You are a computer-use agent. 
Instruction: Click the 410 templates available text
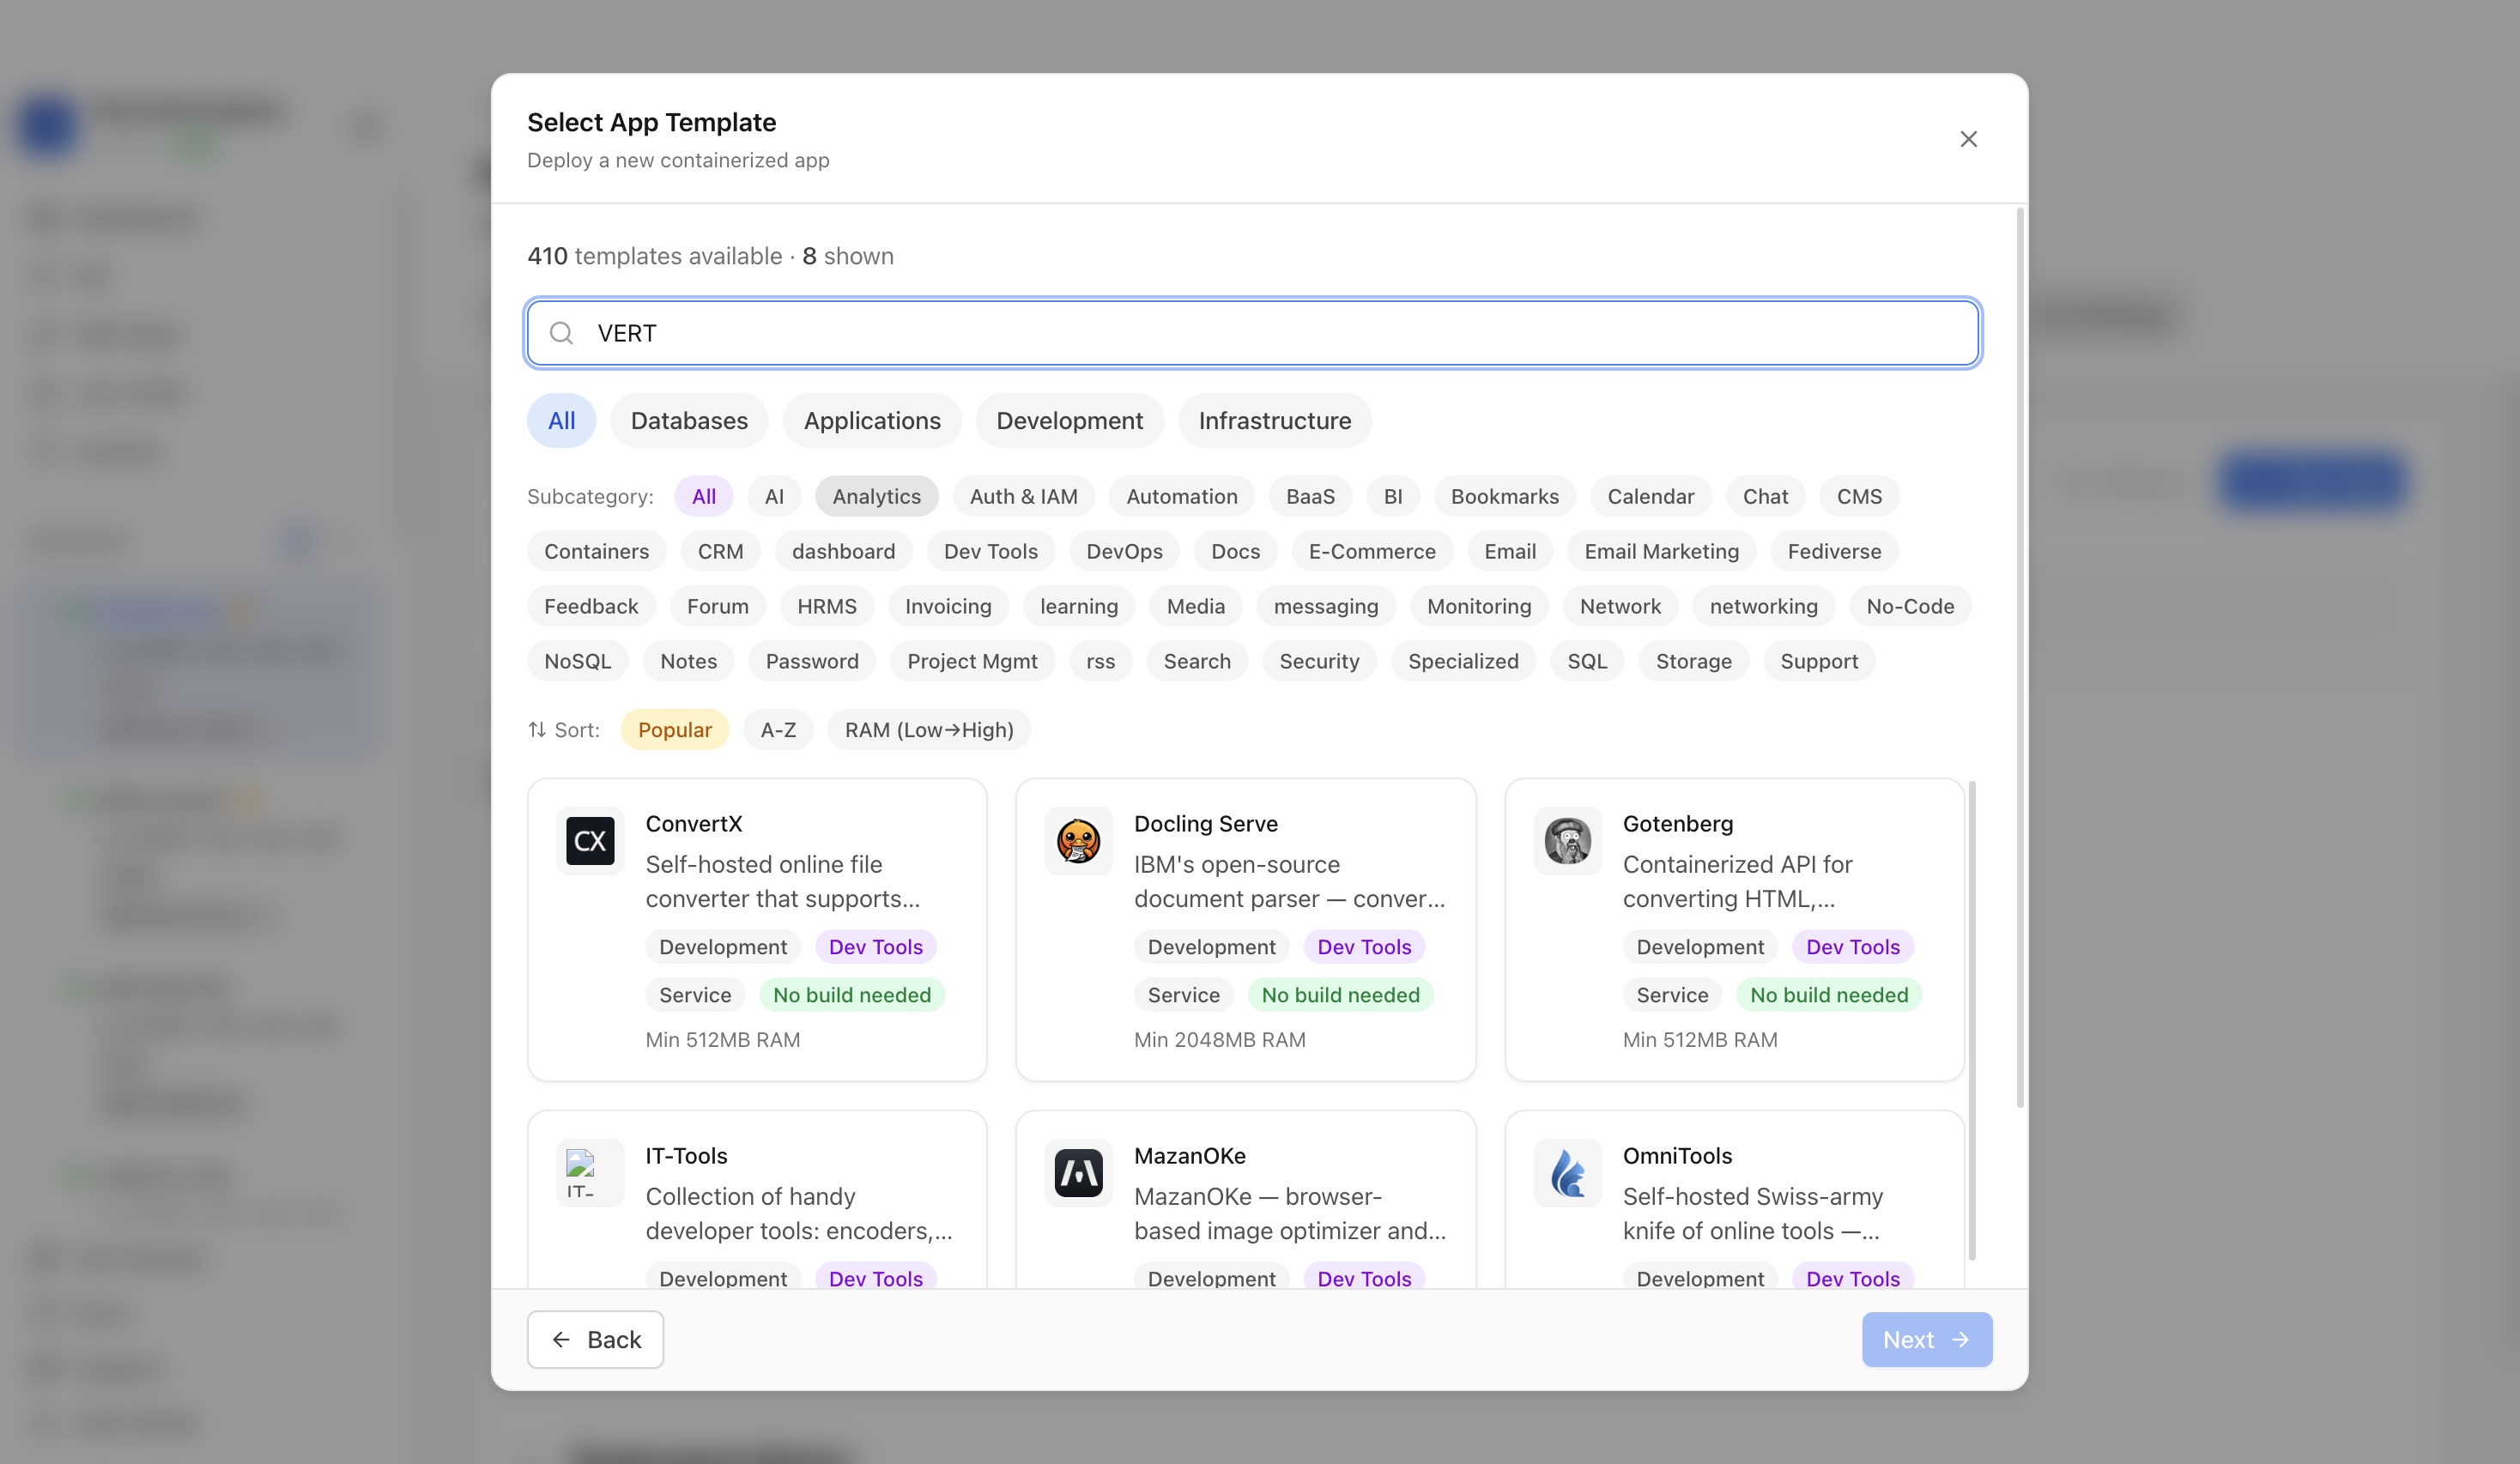click(x=654, y=256)
